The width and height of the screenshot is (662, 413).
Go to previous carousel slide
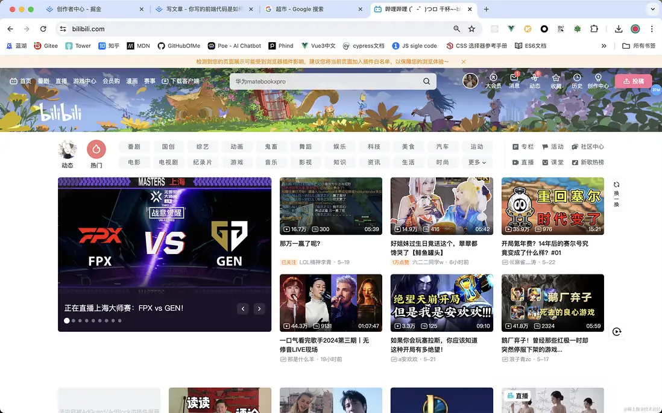pyautogui.click(x=243, y=308)
